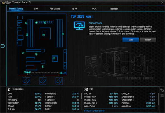Open settings gear icon beside fan panel

pyautogui.click(x=162, y=90)
